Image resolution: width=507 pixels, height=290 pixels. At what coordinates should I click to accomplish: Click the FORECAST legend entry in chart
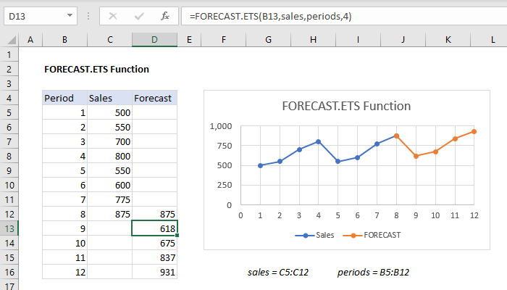coord(372,235)
